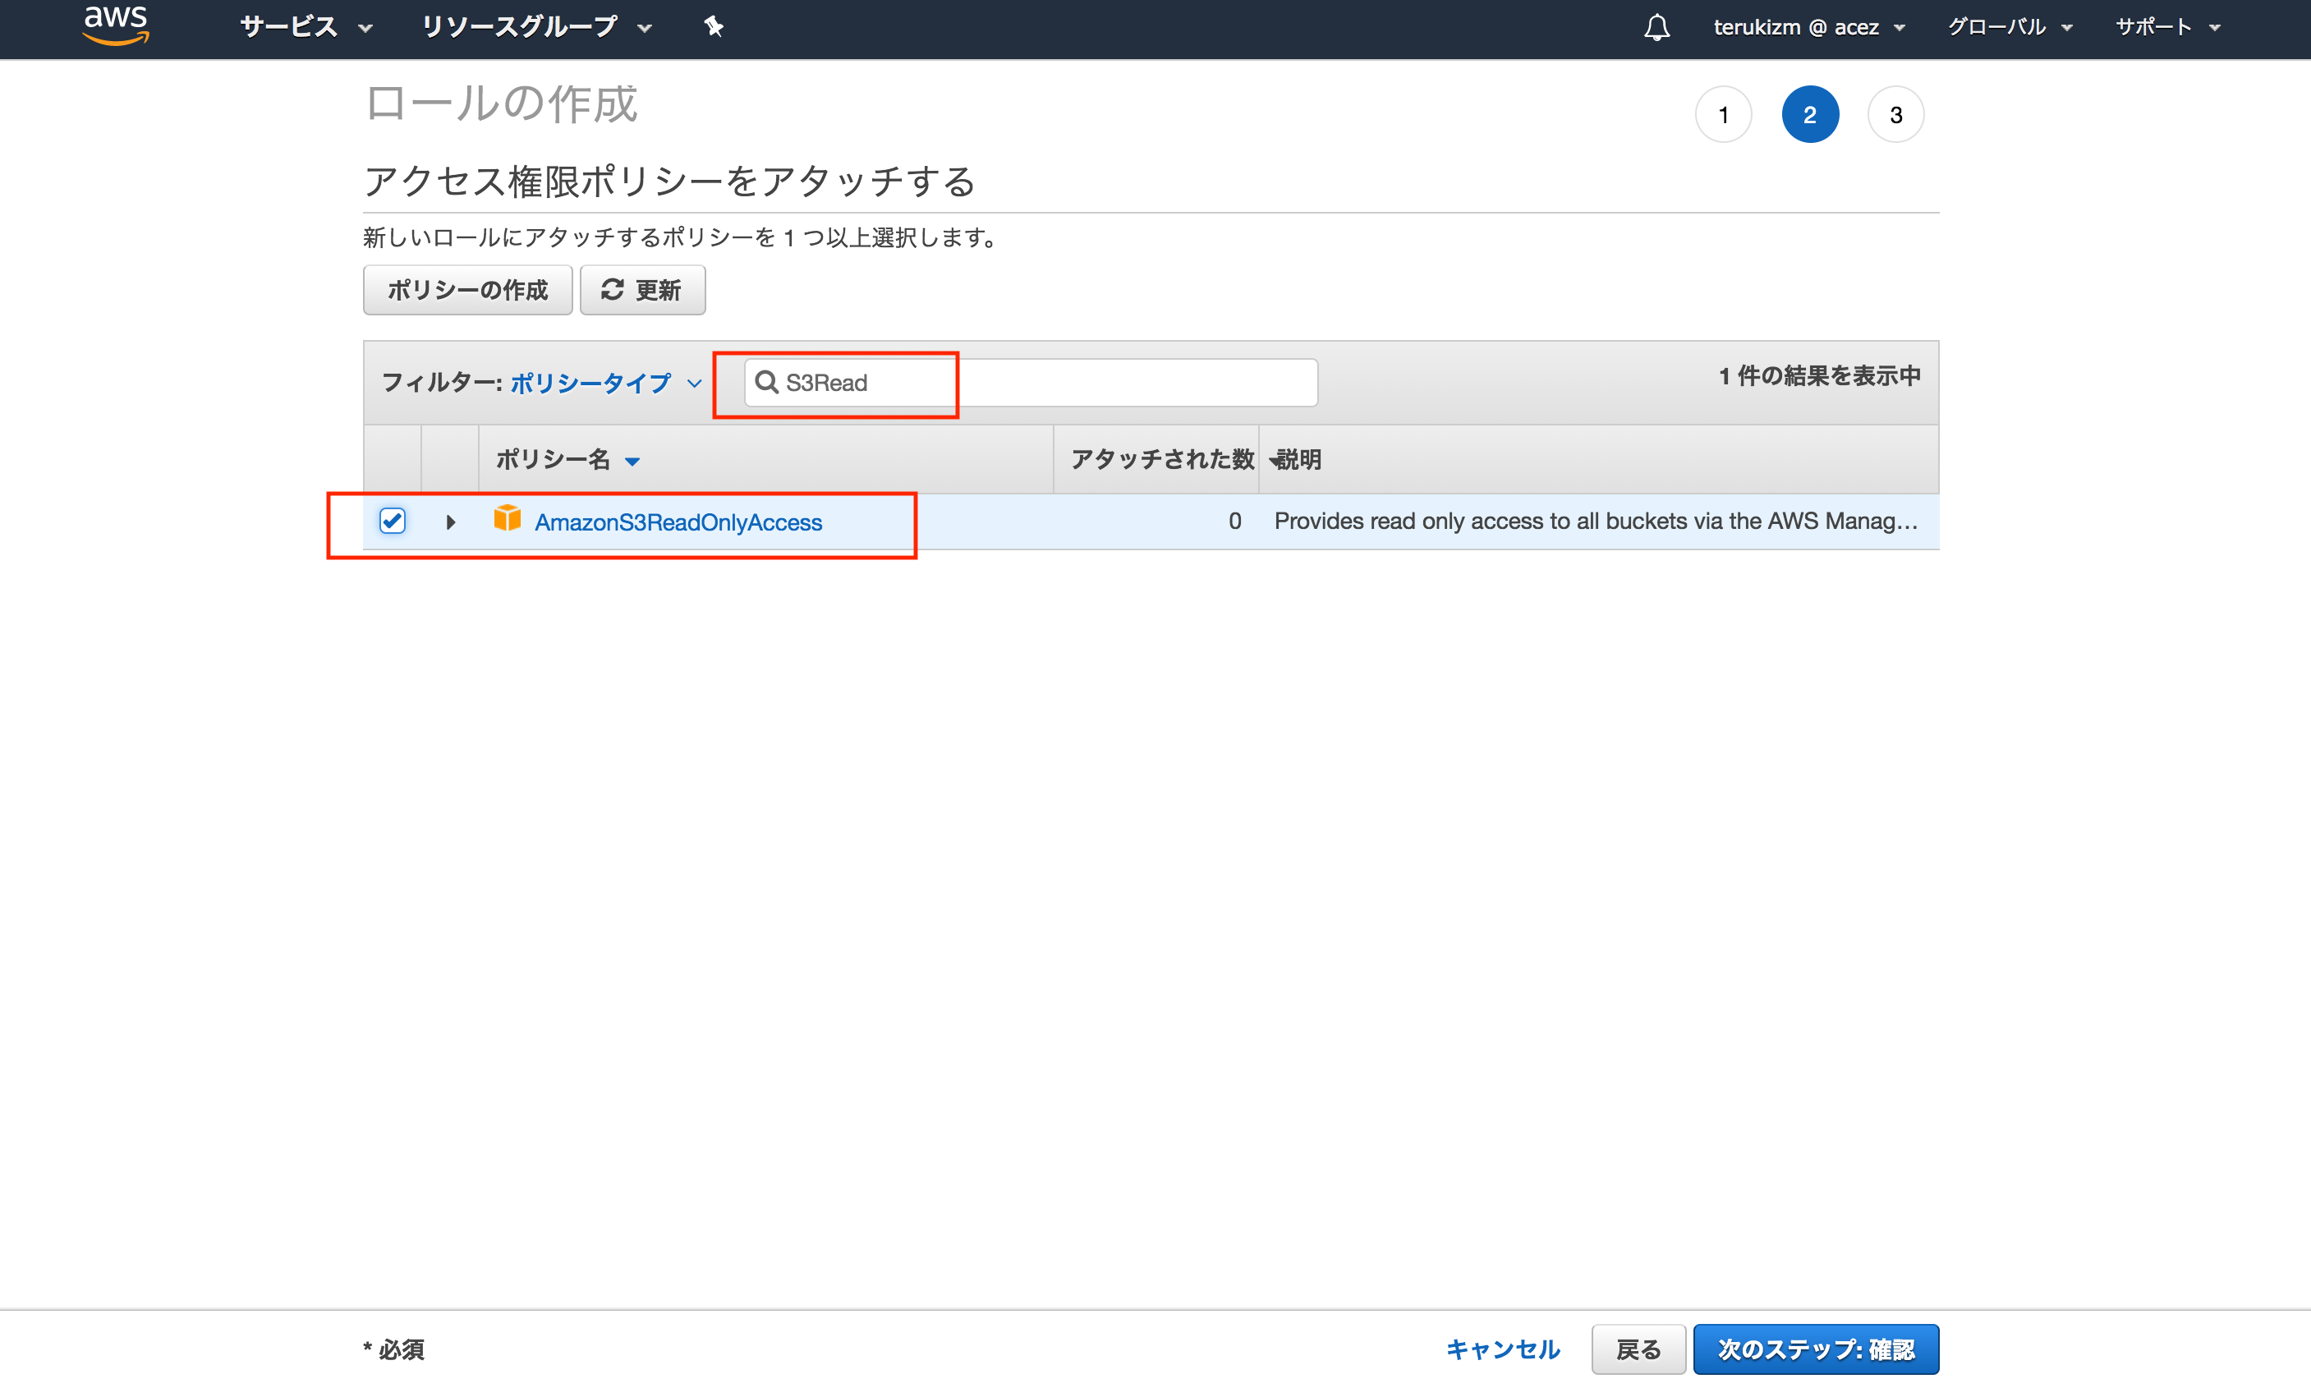Open the サービス menu
Screen dimensions: 2311x1388
point(306,27)
